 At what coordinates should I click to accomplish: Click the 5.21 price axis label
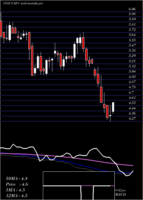point(132,61)
